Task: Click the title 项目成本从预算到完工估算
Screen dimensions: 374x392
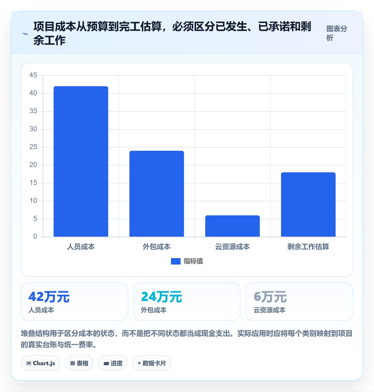Action: coord(172,33)
